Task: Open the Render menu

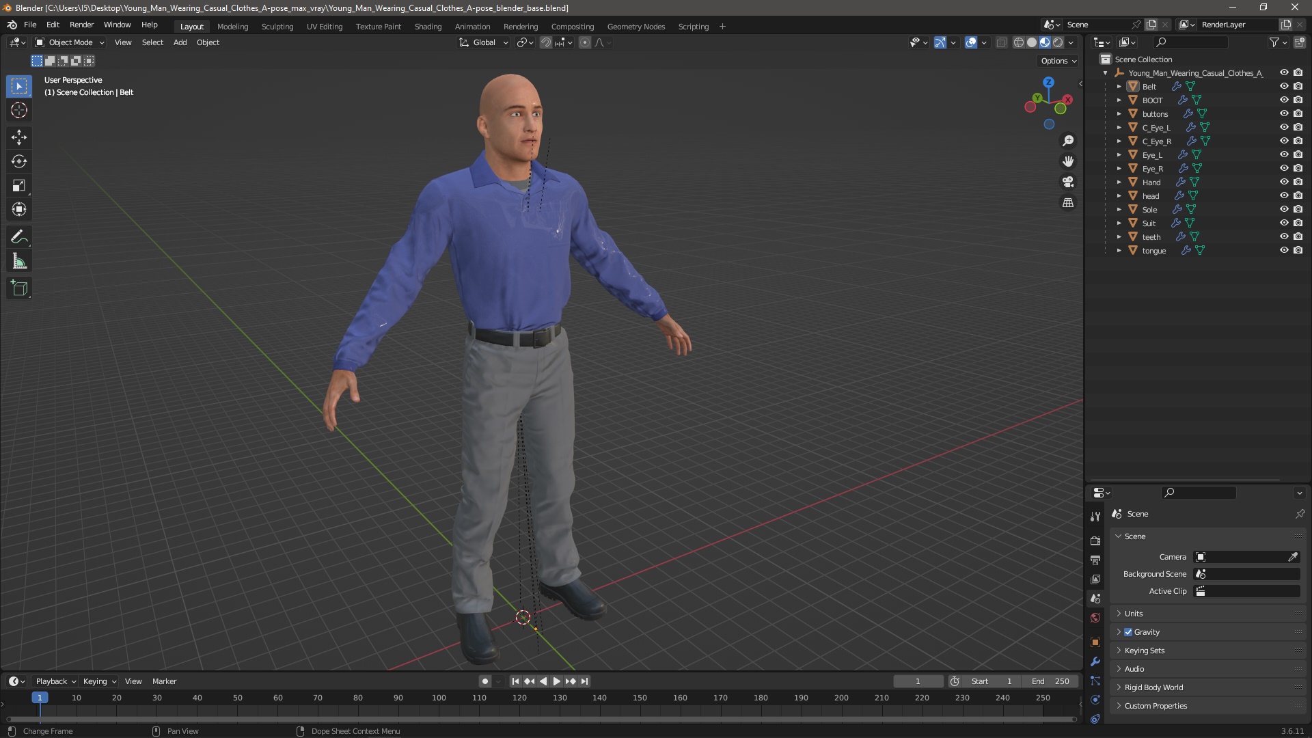Action: [x=81, y=25]
